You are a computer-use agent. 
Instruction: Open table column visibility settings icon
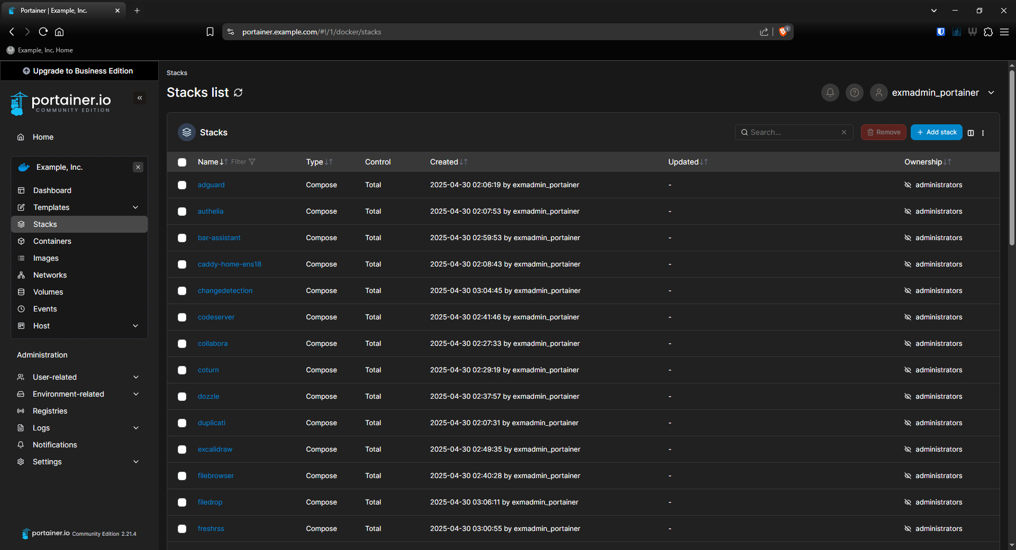pyautogui.click(x=970, y=133)
